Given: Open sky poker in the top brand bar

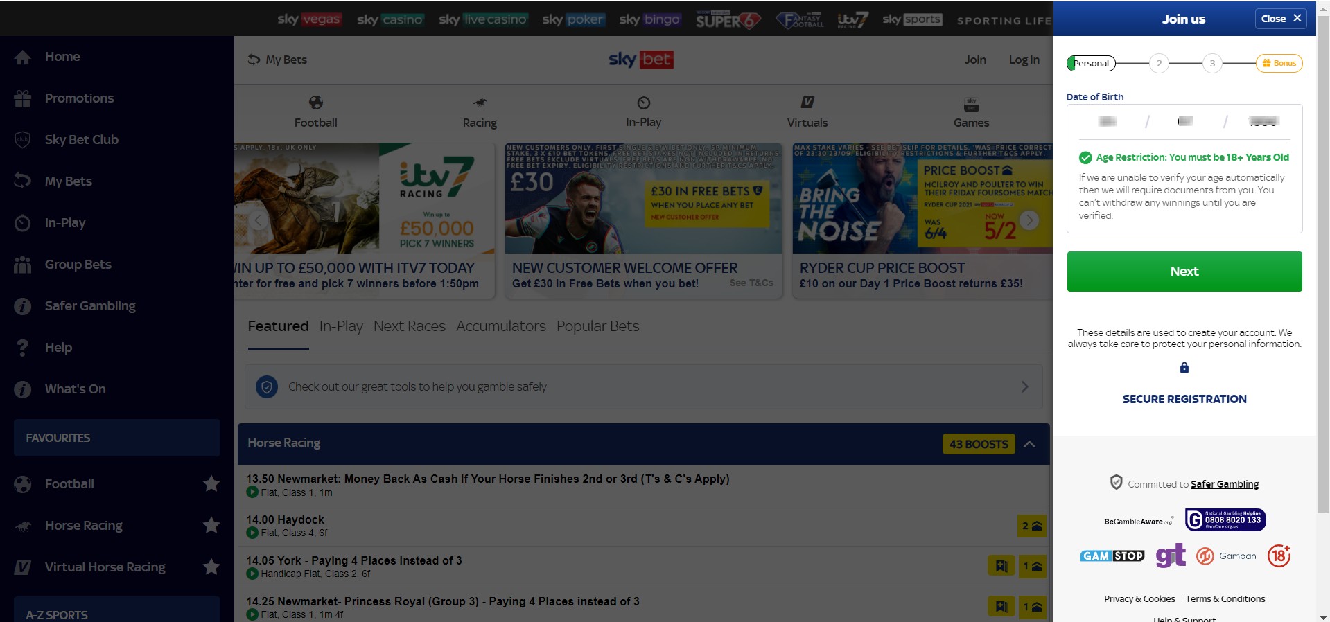Looking at the screenshot, I should point(573,20).
